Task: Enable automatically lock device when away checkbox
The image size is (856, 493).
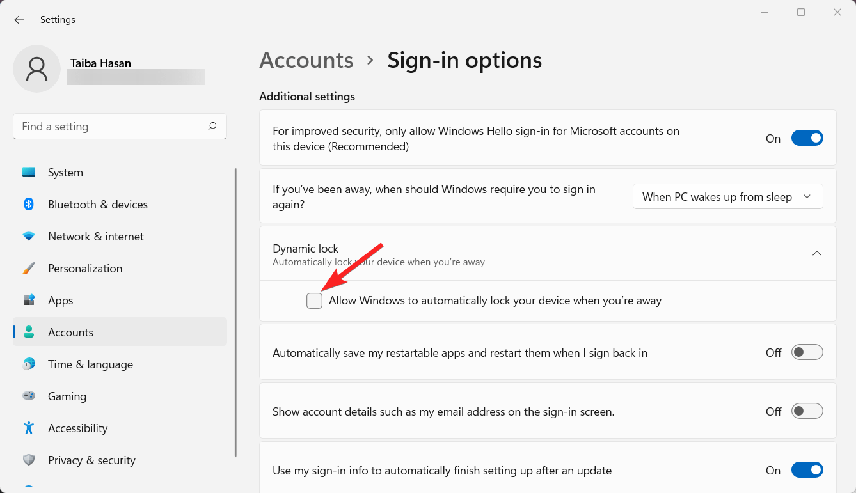Action: 314,301
